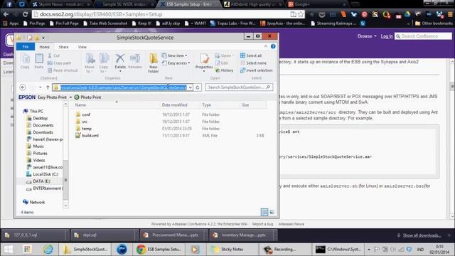Click the Copy icon in ribbon
The image size is (455, 256).
(25, 61)
